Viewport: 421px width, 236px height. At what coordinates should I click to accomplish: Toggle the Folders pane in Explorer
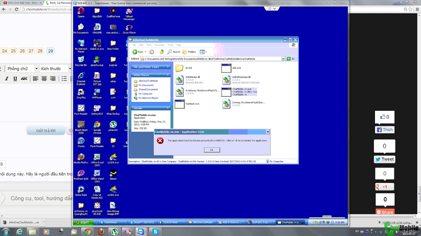189,52
